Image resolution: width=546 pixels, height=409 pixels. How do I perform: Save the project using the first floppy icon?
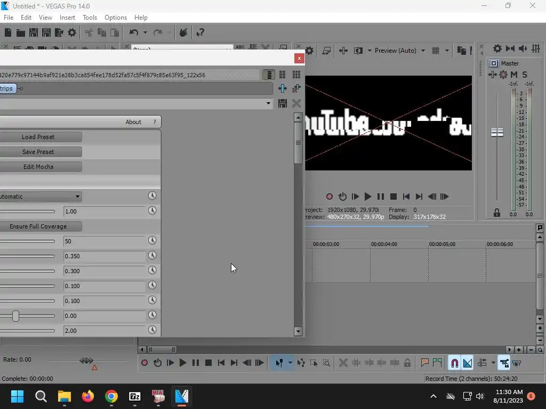[34, 32]
